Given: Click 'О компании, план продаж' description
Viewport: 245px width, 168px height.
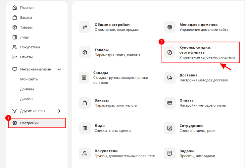Looking at the screenshot, I should (x=117, y=29).
